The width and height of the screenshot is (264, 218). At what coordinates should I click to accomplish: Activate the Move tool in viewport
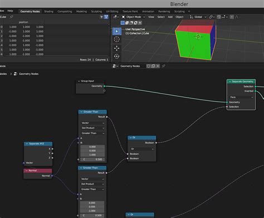point(117,48)
